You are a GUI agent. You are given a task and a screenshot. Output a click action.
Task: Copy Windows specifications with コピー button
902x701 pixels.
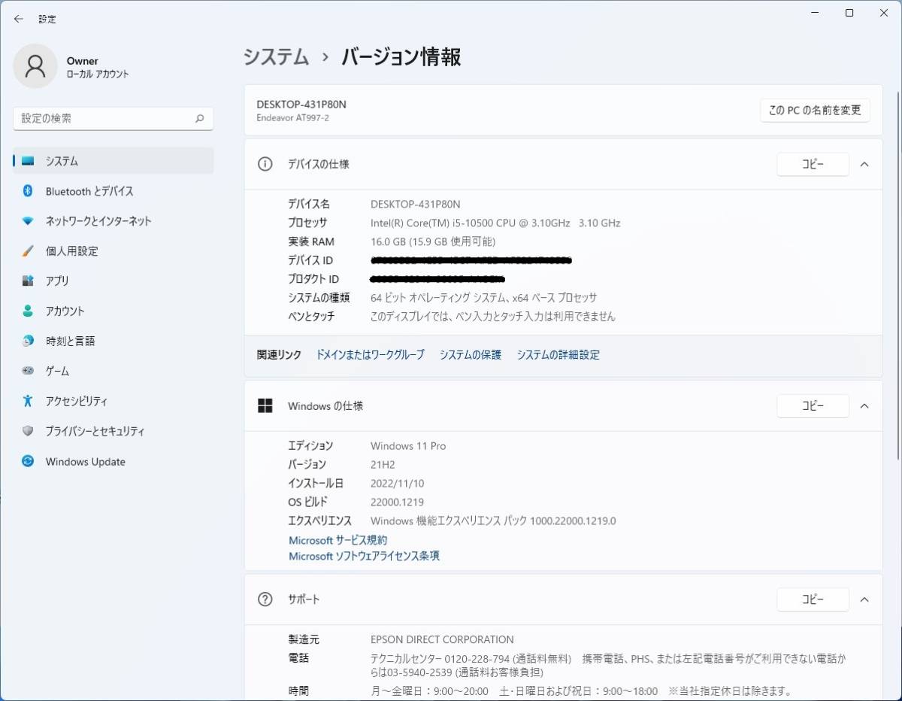813,406
